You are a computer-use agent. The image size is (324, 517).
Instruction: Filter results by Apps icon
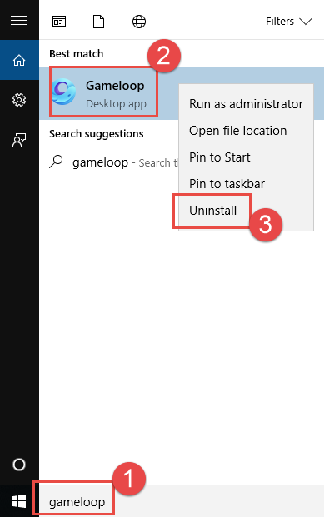pos(59,22)
